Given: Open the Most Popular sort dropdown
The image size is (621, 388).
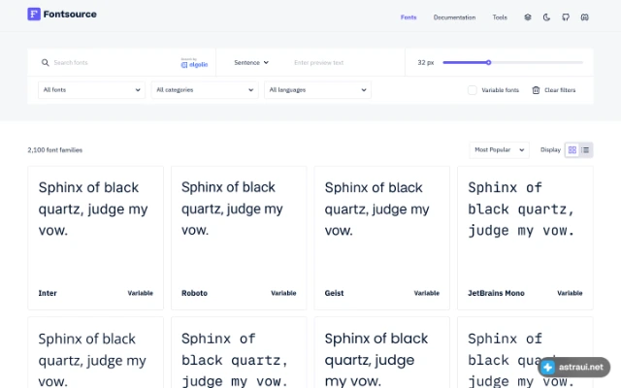Looking at the screenshot, I should (x=499, y=150).
